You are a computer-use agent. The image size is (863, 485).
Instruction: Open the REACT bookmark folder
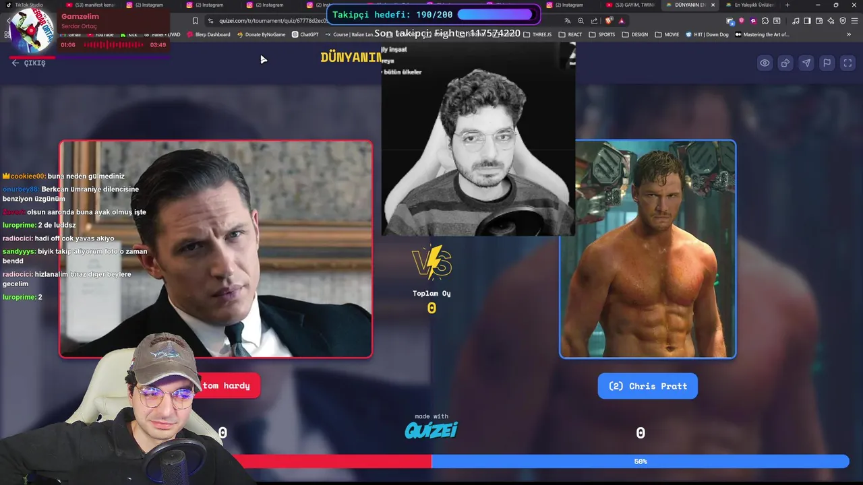(x=570, y=34)
